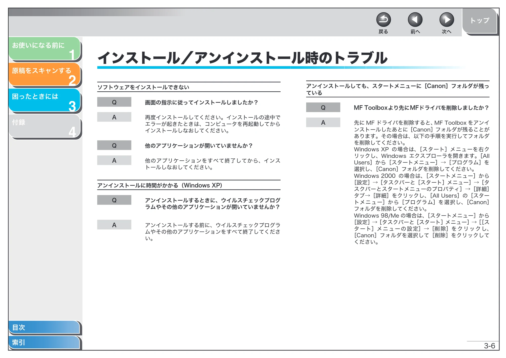Open the 目次 table of contents button
Image resolution: width=506 pixels, height=358 pixels.
44,327
